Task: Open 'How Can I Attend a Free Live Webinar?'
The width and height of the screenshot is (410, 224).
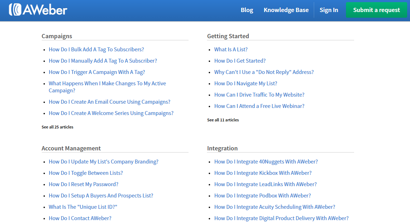Action: point(259,106)
